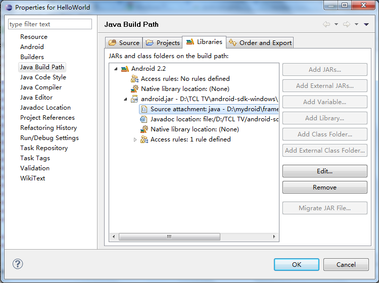
Task: Navigate back with the left arrow icon
Action: [x=326, y=24]
